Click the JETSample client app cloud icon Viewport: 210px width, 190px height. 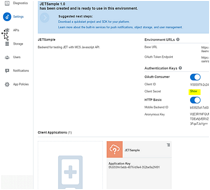point(115,150)
